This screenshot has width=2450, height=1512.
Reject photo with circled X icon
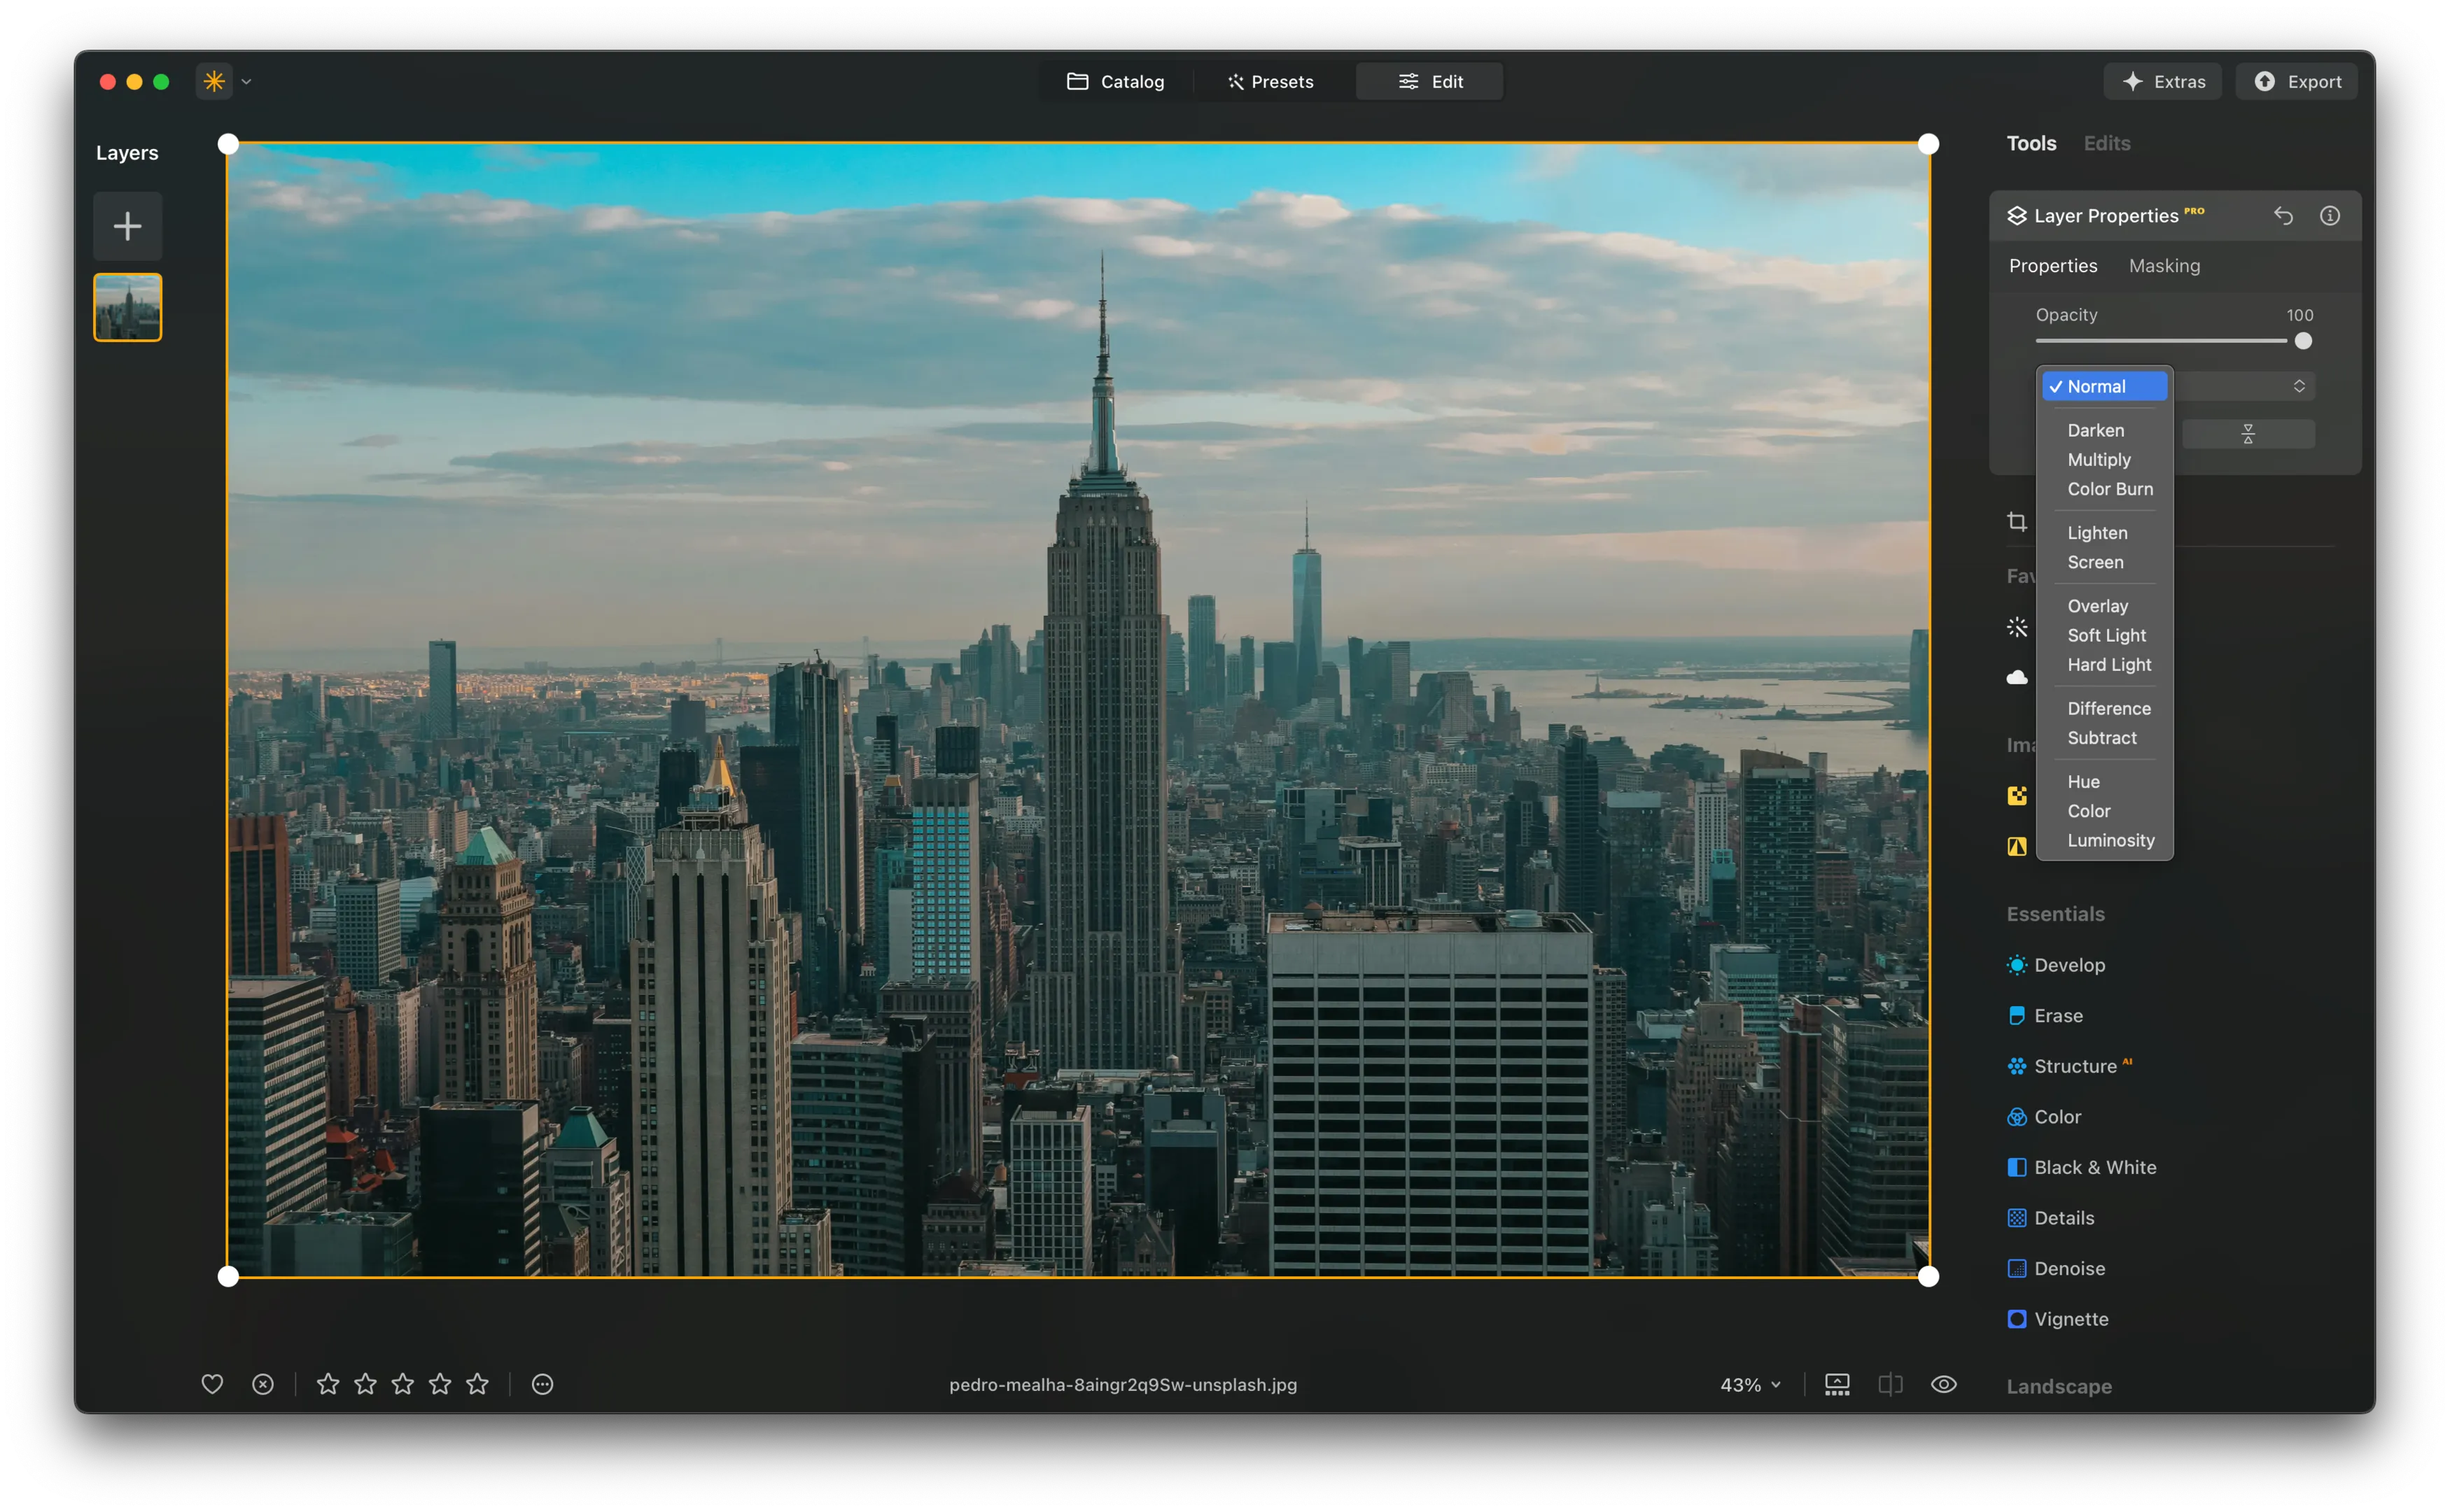point(263,1384)
